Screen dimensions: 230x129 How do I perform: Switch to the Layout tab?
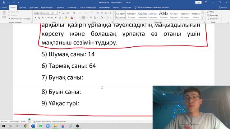click(60, 8)
